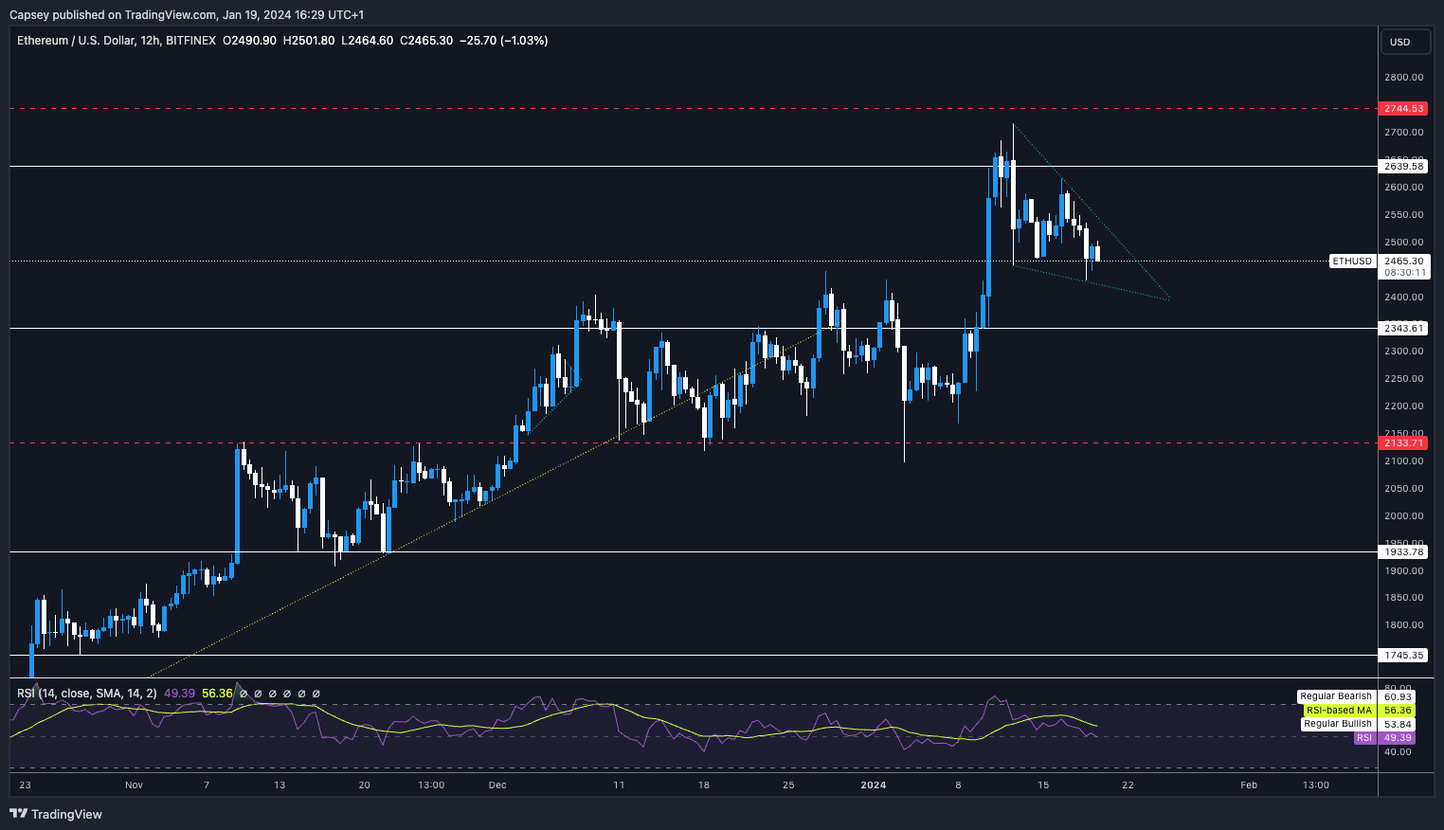Image resolution: width=1444 pixels, height=830 pixels.
Task: Select the 2639.58 horizontal line tag
Action: [x=1403, y=166]
